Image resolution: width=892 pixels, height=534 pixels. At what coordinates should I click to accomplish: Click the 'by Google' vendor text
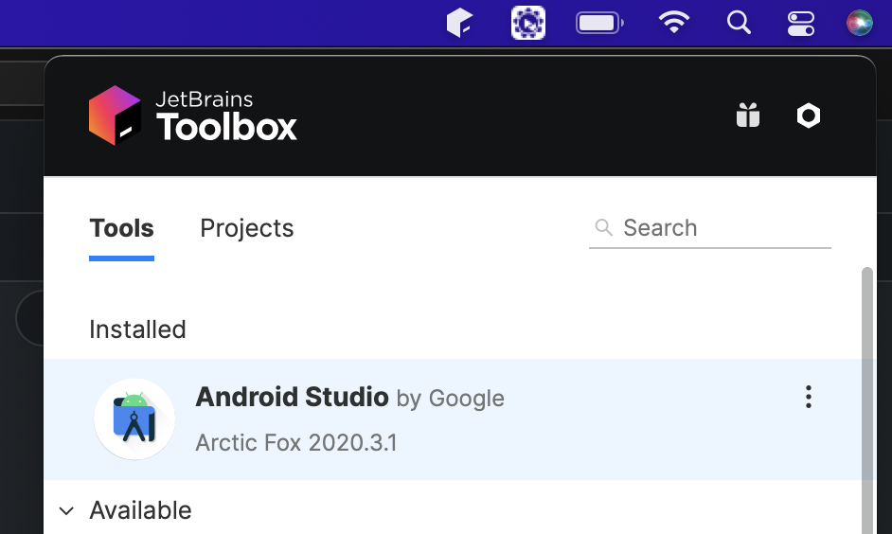450,399
